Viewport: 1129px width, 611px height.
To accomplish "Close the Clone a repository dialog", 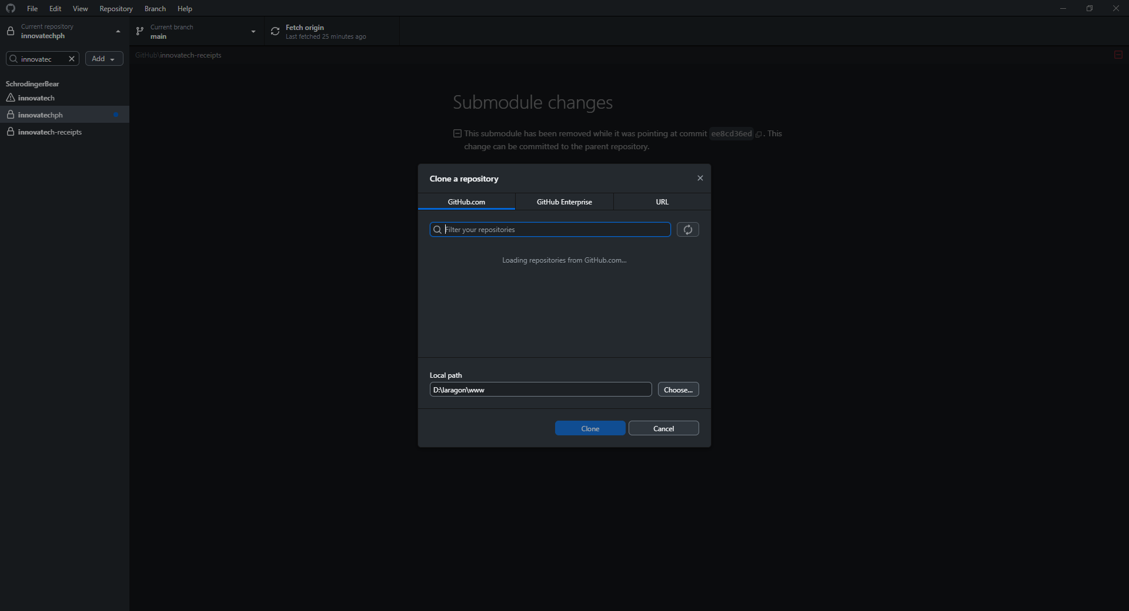I will pyautogui.click(x=700, y=178).
